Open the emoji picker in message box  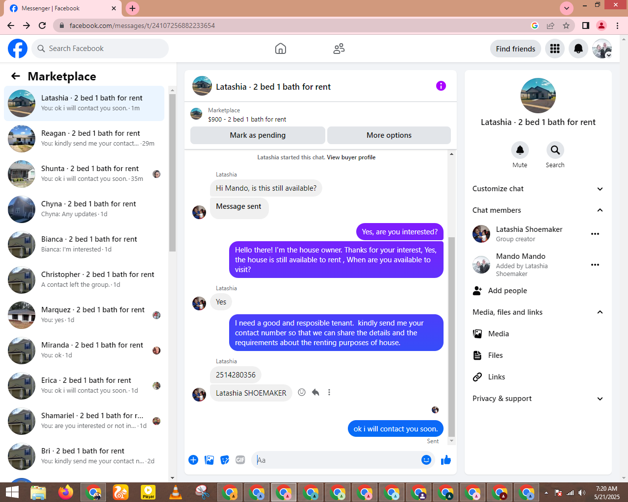(x=426, y=460)
